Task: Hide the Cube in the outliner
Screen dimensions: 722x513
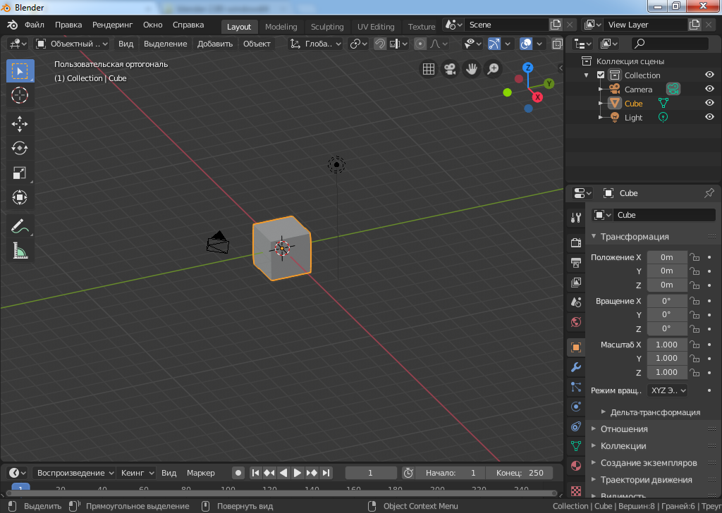Action: (709, 103)
